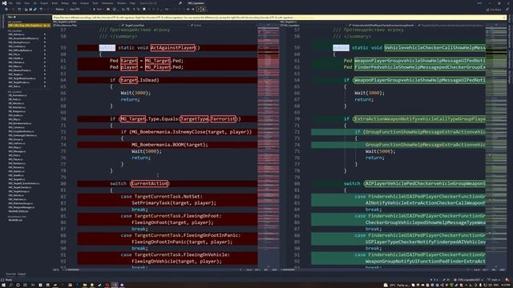The image size is (513, 288).
Task: Open the Edit menu
Action: (x=18, y=3)
